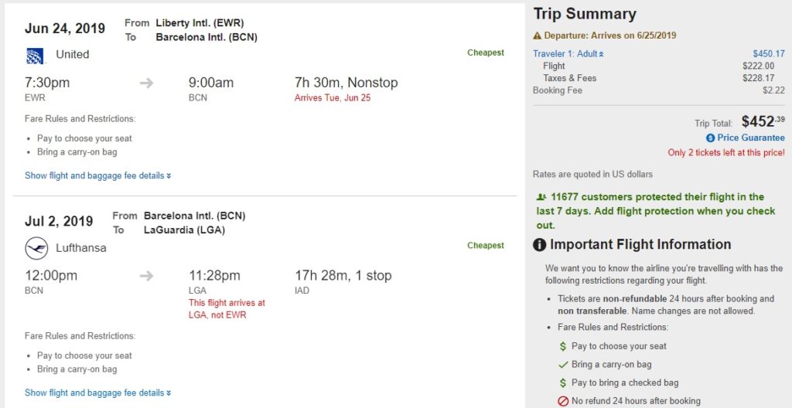Click the Important Flight Information info icon
The width and height of the screenshot is (792, 408).
point(540,245)
